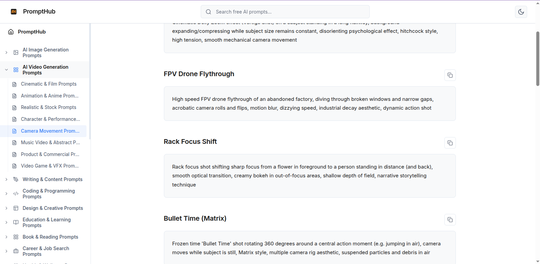Image resolution: width=540 pixels, height=264 pixels.
Task: Go to Book & Reading Prompts
Action: click(50, 237)
